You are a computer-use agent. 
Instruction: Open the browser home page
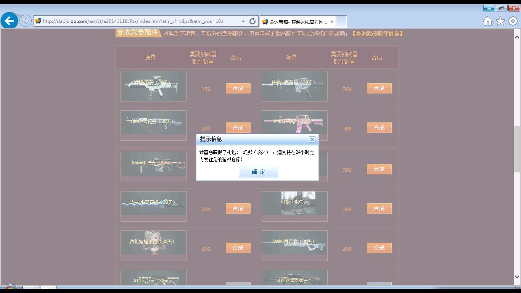click(x=488, y=21)
